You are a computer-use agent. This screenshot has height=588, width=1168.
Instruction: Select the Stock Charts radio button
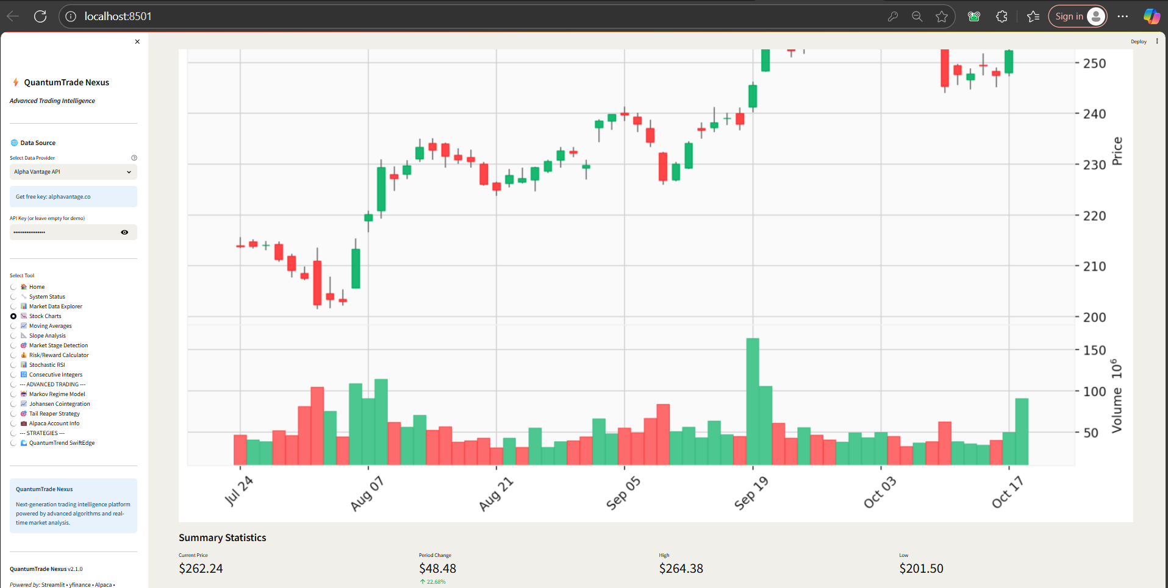pyautogui.click(x=13, y=316)
